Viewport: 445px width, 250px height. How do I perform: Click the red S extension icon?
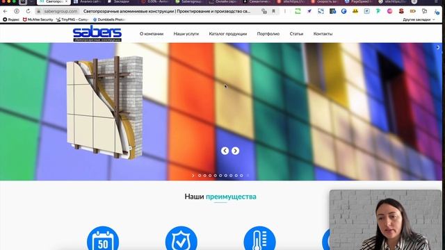coord(401,11)
